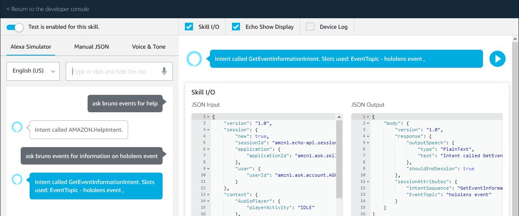Click the utterance text input field
This screenshot has width=519, height=216.
pos(114,71)
